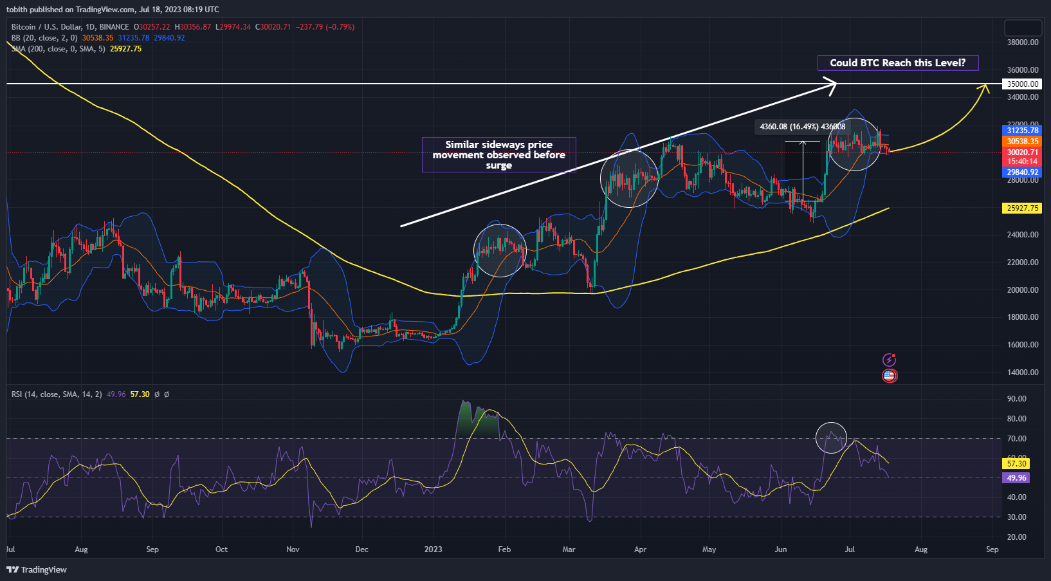
Task: Click the orange 30538.35 axis label
Action: [1022, 142]
